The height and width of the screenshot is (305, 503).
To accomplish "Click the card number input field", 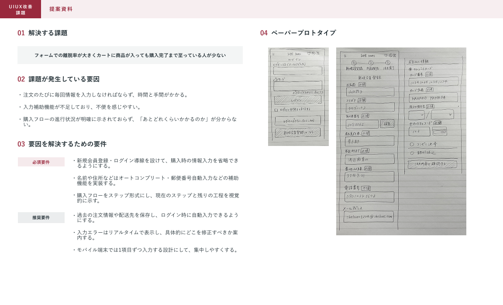I will (434, 82).
